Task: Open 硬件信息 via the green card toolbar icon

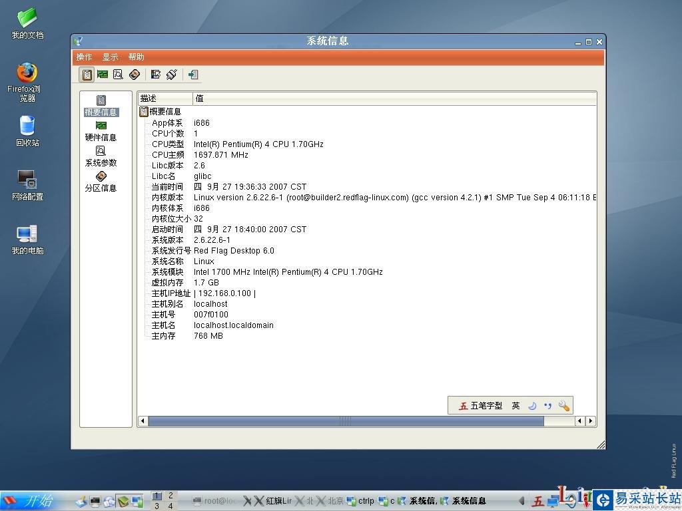Action: (102, 74)
